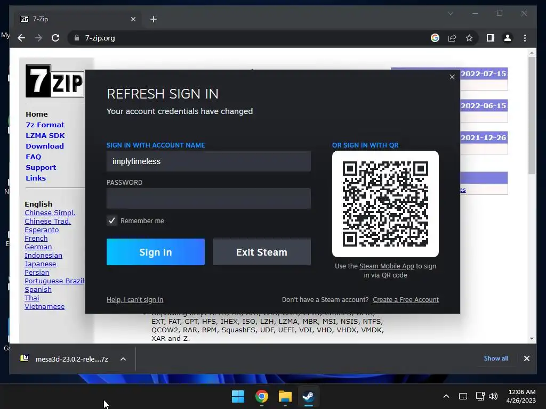Click the account name input field

click(208, 161)
